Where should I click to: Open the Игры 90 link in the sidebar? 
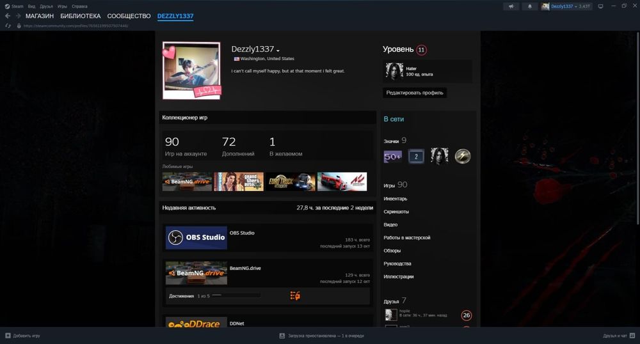pyautogui.click(x=395, y=185)
